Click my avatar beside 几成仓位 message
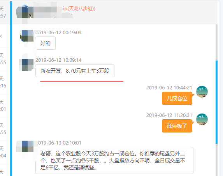The width and height of the screenshot is (223, 176). 202,92
